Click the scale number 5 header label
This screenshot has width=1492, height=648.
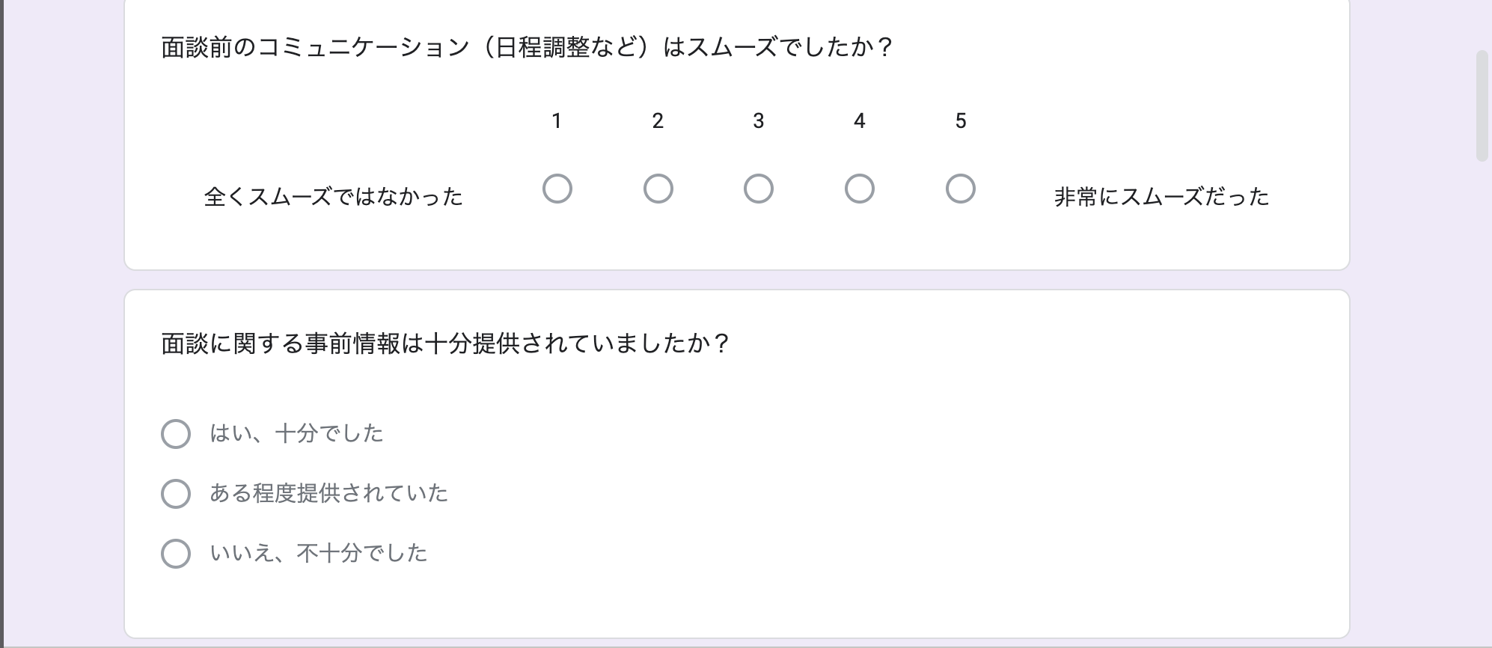point(961,120)
